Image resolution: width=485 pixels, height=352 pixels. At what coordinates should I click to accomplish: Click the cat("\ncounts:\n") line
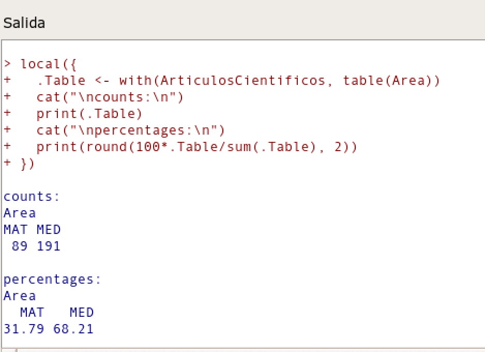110,97
